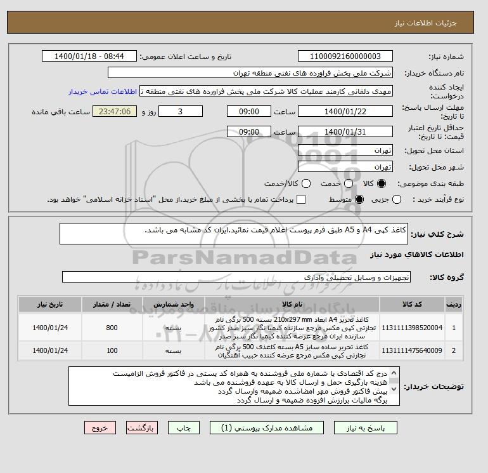
Task: Toggle the اسناد خزانه اسلامی payment checkbox
Action: pos(301,199)
